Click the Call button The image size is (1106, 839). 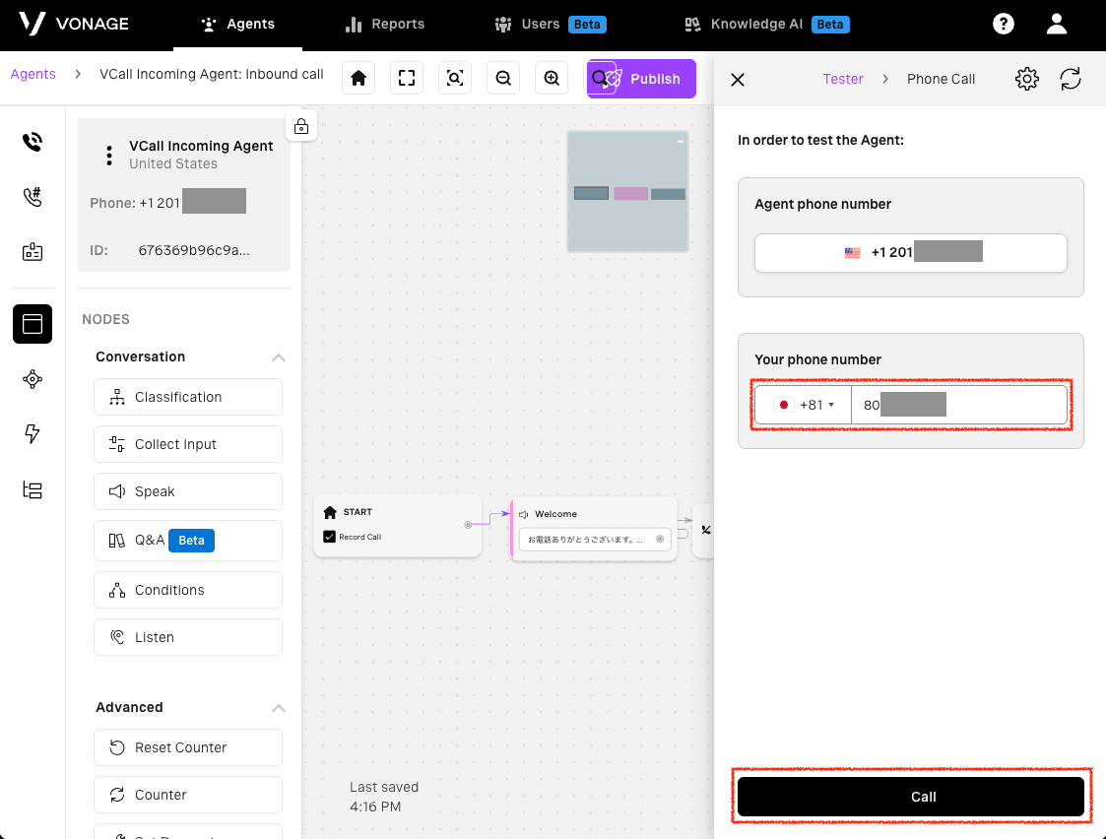click(910, 796)
